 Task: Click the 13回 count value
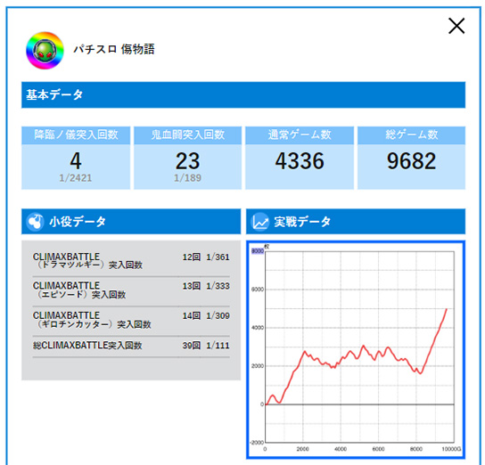coord(192,286)
